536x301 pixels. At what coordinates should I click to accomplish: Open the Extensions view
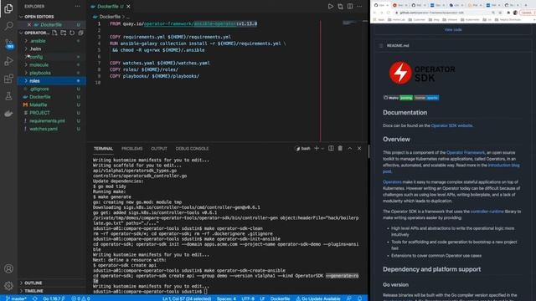coord(8,79)
